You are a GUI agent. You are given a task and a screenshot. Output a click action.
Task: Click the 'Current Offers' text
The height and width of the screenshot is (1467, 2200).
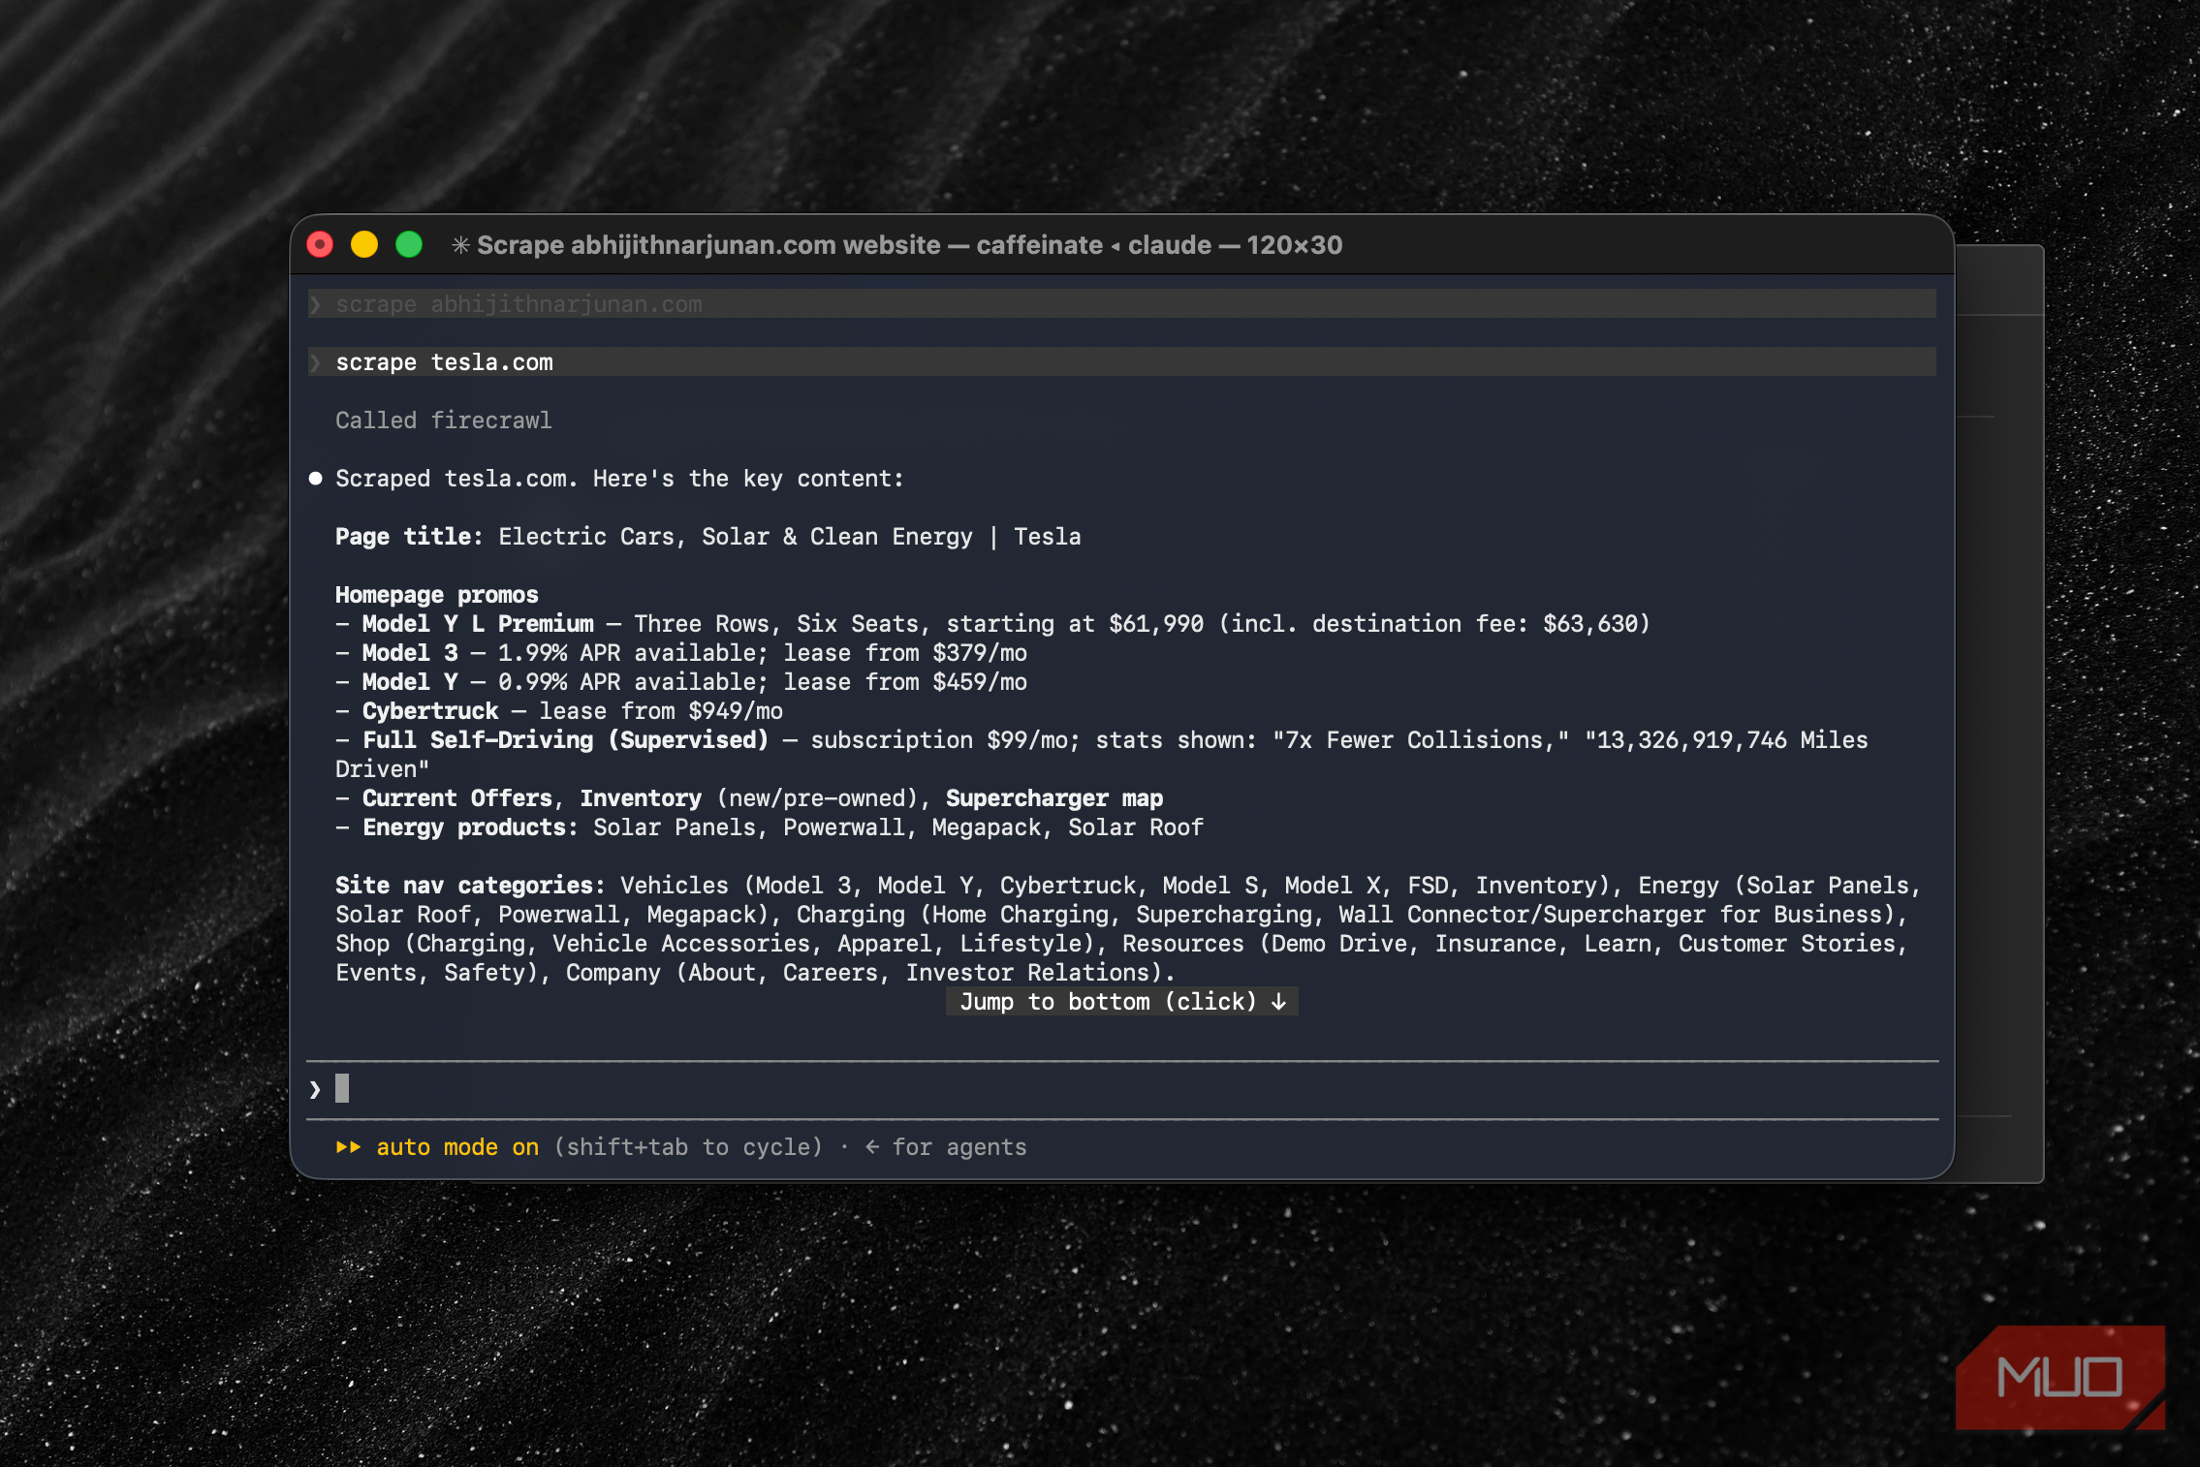(457, 798)
